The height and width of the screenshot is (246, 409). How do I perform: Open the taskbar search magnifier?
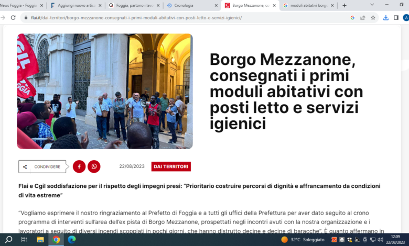click(8, 240)
